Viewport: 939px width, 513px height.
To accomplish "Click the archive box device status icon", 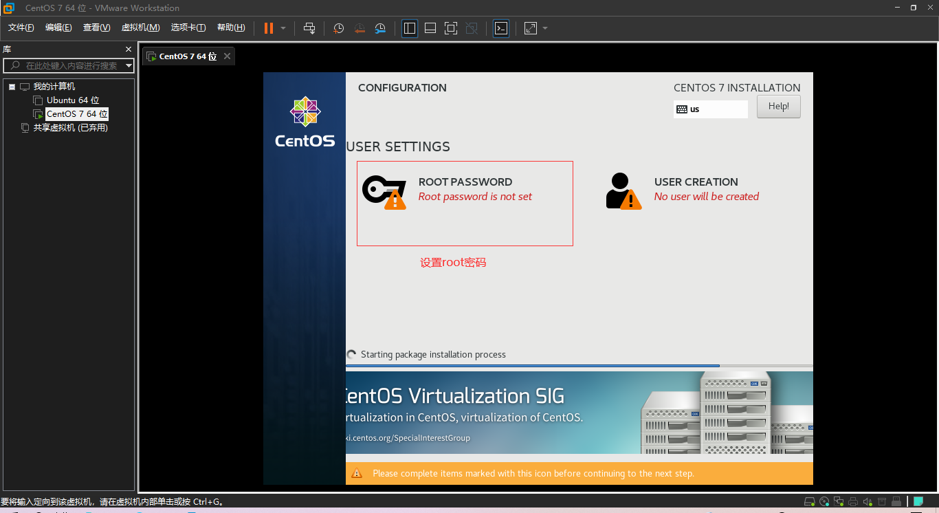I will tap(882, 501).
